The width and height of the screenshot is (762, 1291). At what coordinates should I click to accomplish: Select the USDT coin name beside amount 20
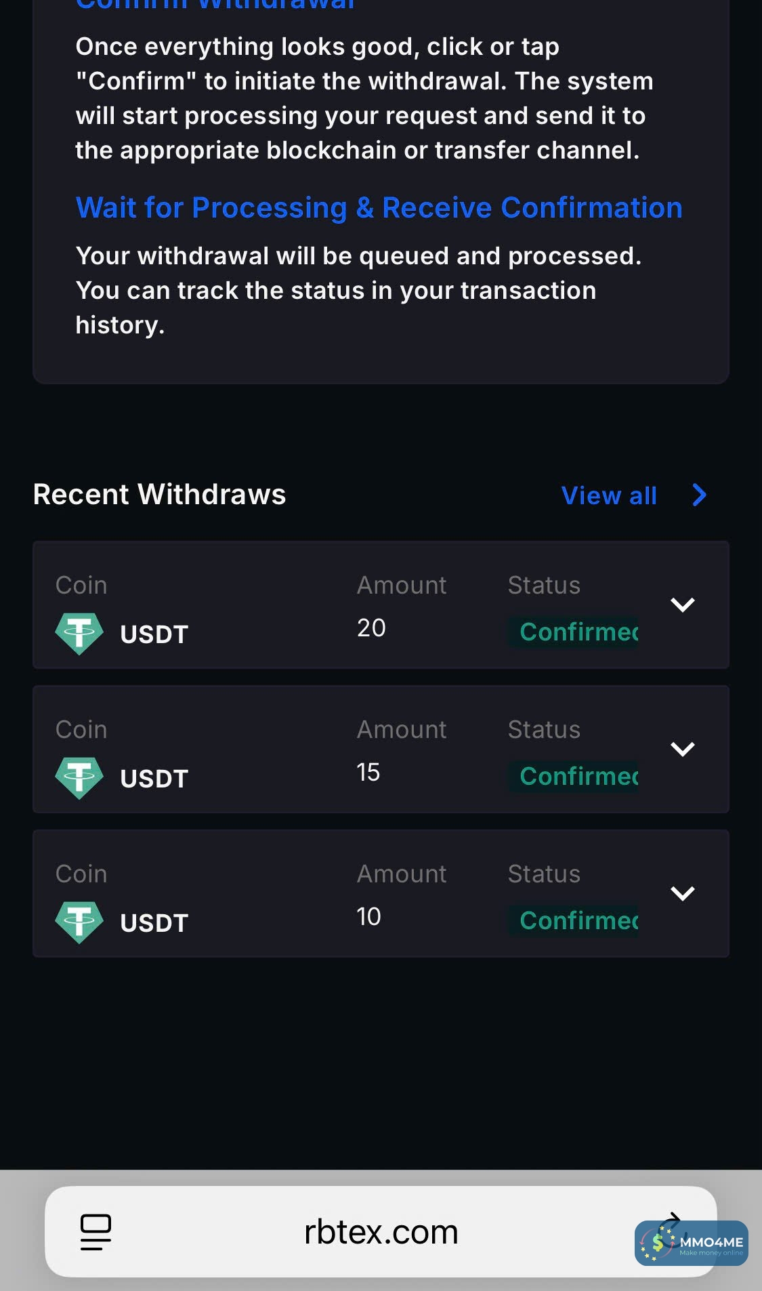pos(154,634)
